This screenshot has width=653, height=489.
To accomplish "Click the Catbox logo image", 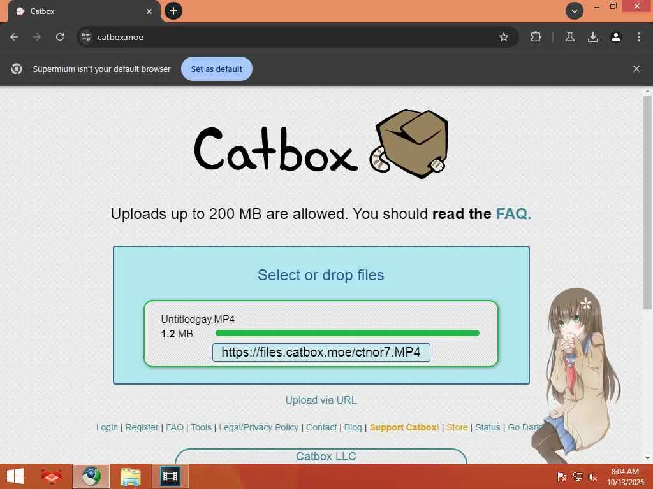I will 321,144.
